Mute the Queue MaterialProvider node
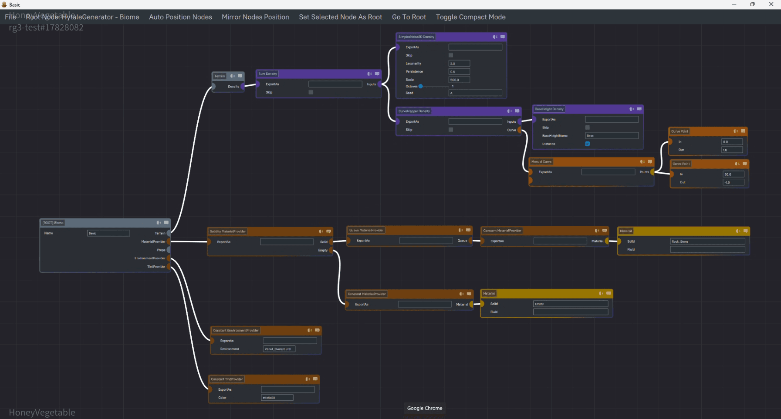781x419 pixels. click(460, 230)
